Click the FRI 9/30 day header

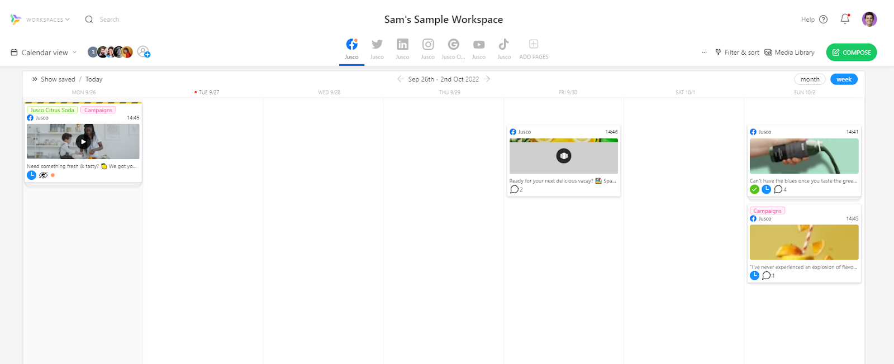(x=568, y=92)
